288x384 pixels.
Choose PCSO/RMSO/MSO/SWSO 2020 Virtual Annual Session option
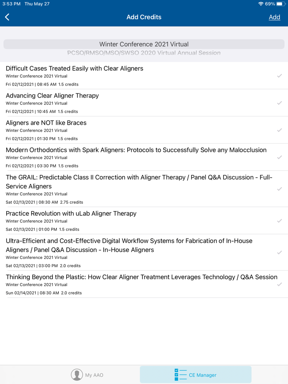pyautogui.click(x=144, y=53)
